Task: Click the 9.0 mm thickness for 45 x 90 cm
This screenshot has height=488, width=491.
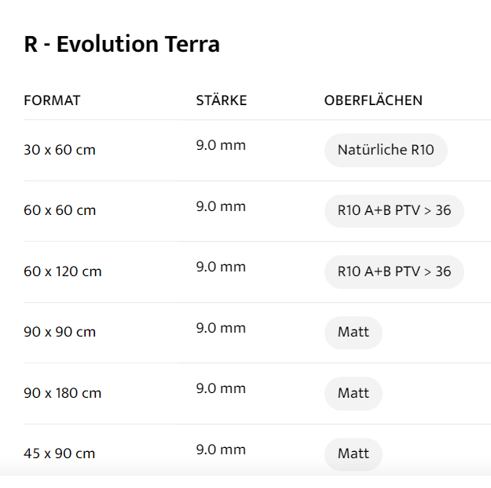Action: (221, 450)
